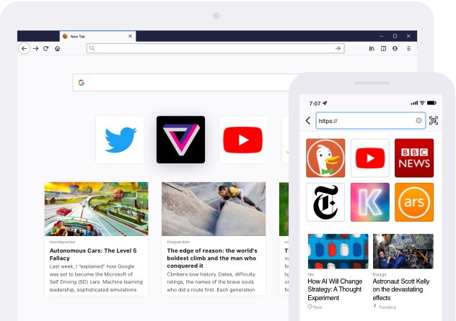Open the Firefox account icon
Viewport: 456px width, 321px height.
395,48
